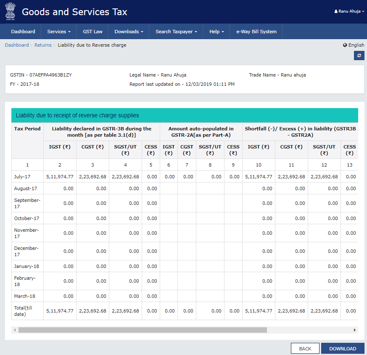Click the DOWNLOAD button
Screen dimensions: 367x355
click(343, 348)
